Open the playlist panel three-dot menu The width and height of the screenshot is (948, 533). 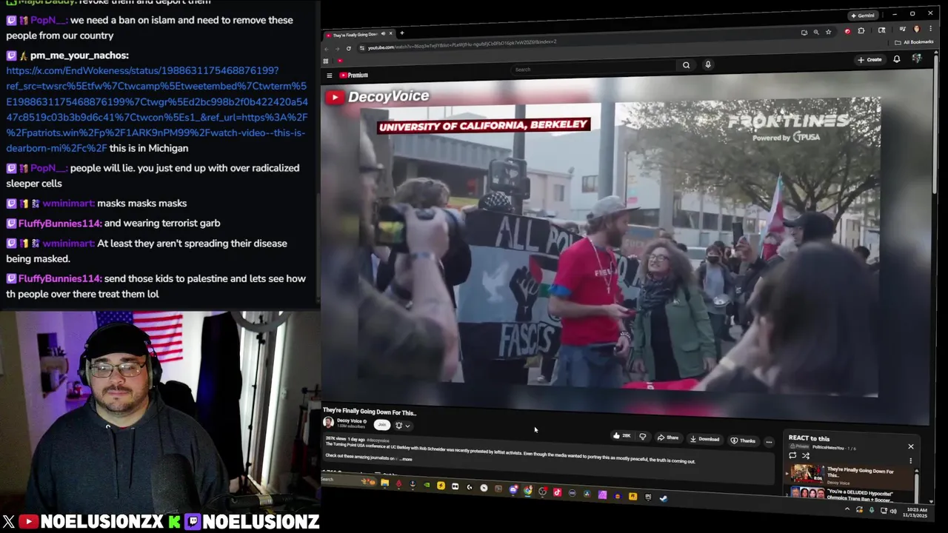click(910, 460)
